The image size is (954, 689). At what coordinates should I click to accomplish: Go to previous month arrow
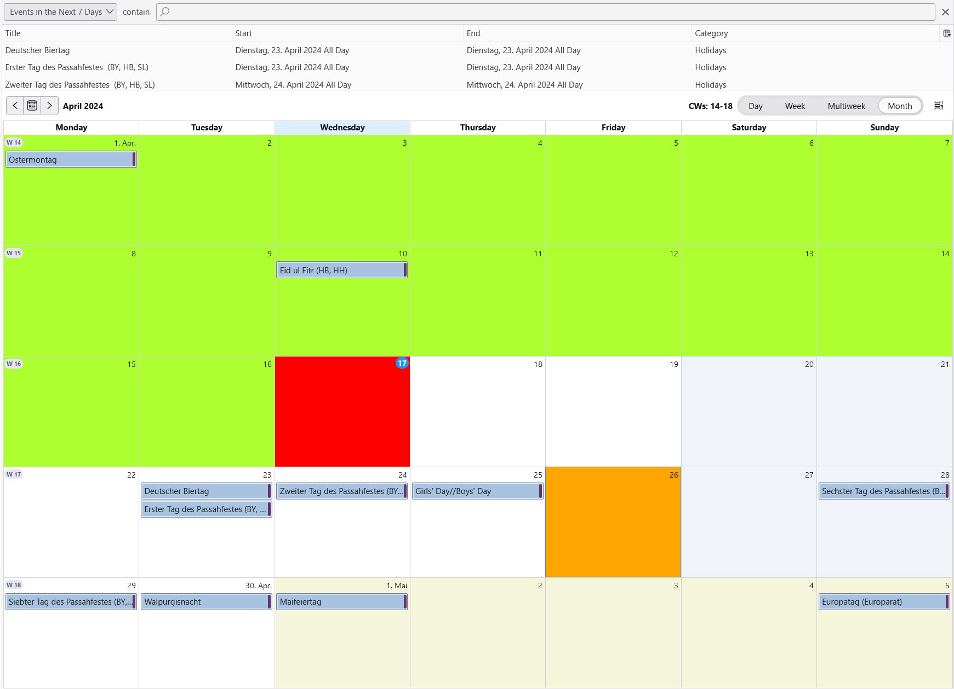pos(15,106)
